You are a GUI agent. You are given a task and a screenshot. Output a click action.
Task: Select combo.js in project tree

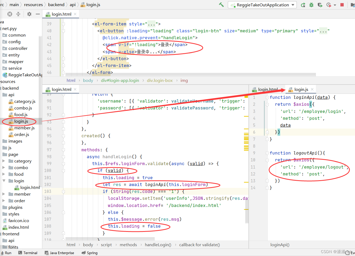tap(20, 108)
